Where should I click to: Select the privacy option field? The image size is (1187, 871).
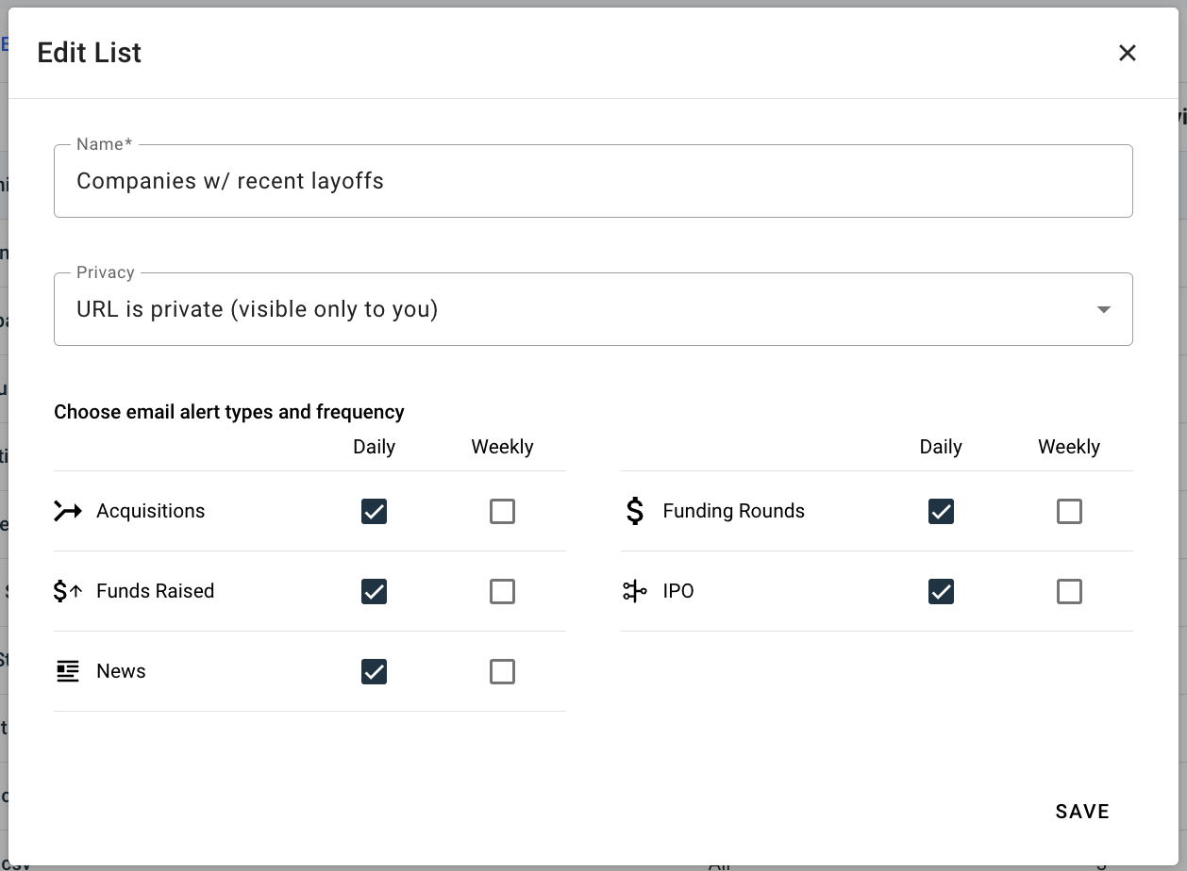coord(593,308)
